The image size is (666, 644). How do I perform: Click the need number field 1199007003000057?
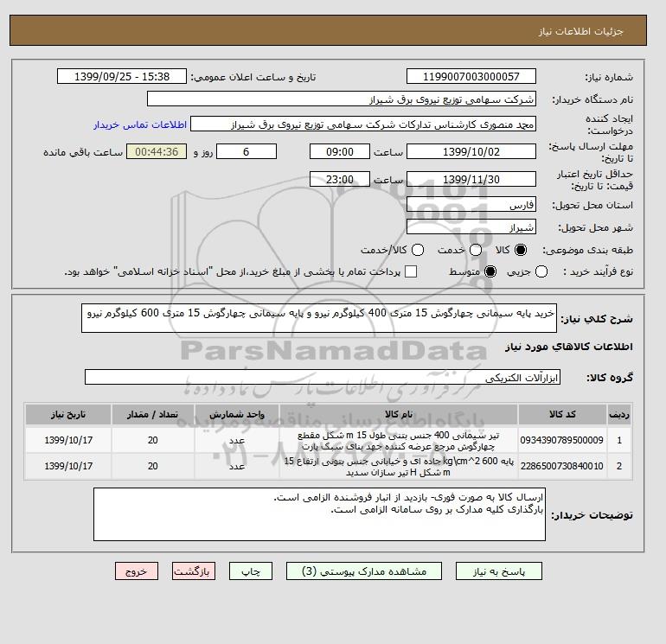(x=471, y=76)
